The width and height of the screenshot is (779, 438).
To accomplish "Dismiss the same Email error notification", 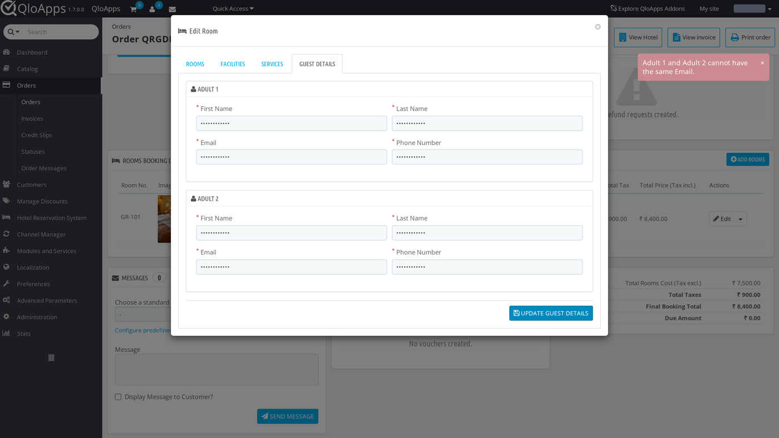I will tap(762, 63).
